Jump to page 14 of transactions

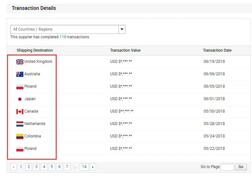(x=84, y=167)
